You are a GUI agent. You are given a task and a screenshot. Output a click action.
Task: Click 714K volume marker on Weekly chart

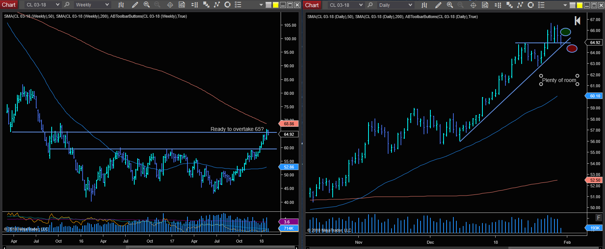pyautogui.click(x=289, y=228)
